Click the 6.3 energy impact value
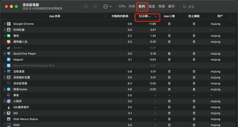The image size is (238, 127). [130, 83]
